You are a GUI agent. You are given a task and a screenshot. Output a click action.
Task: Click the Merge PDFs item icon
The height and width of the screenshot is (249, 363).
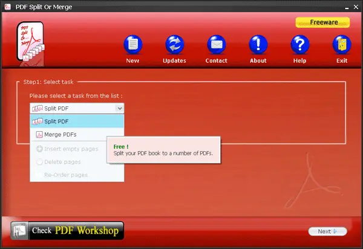pyautogui.click(x=39, y=134)
